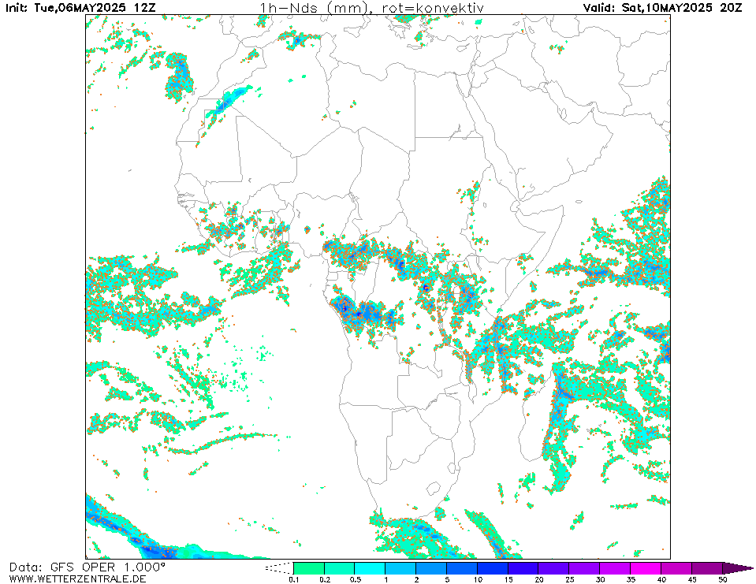This screenshot has height=584, width=756.
Task: Select legend color swatch between 0.1 and 0.2
Action: pyautogui.click(x=309, y=568)
